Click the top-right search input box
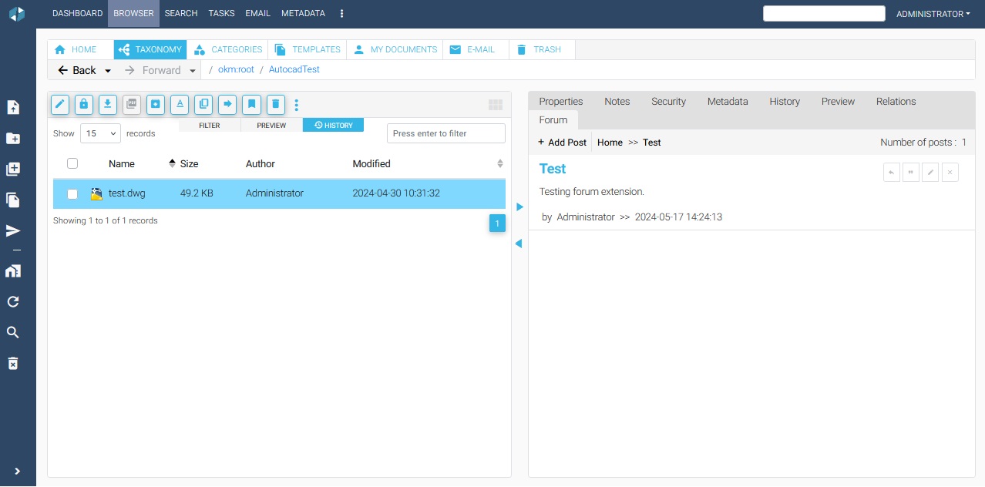This screenshot has width=985, height=487. [824, 13]
